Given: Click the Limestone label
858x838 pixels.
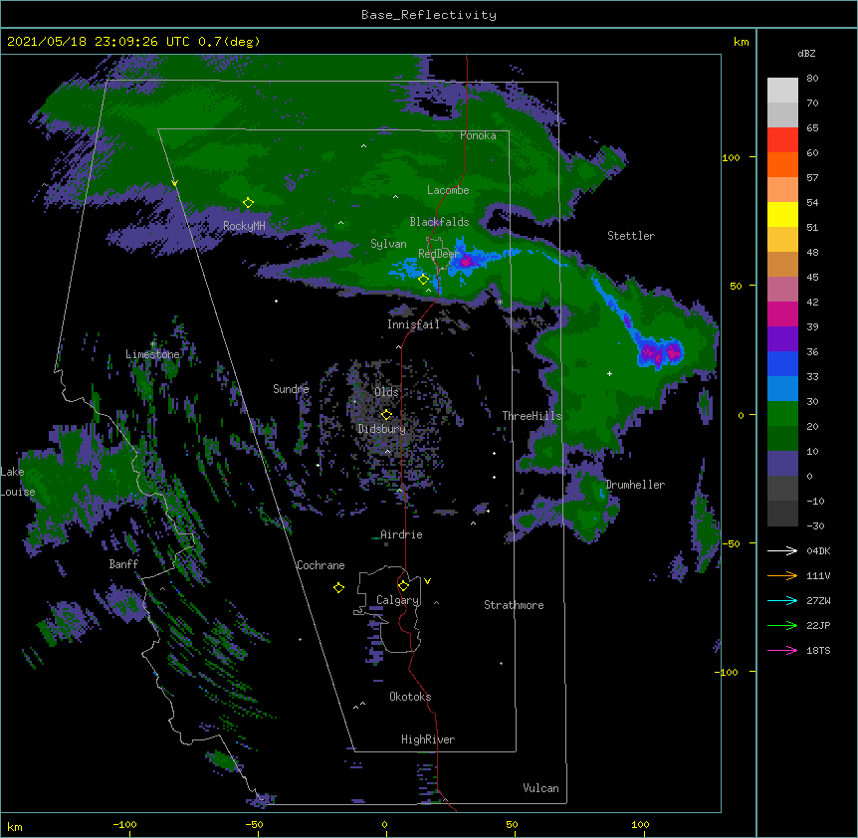Looking at the screenshot, I should tap(152, 354).
